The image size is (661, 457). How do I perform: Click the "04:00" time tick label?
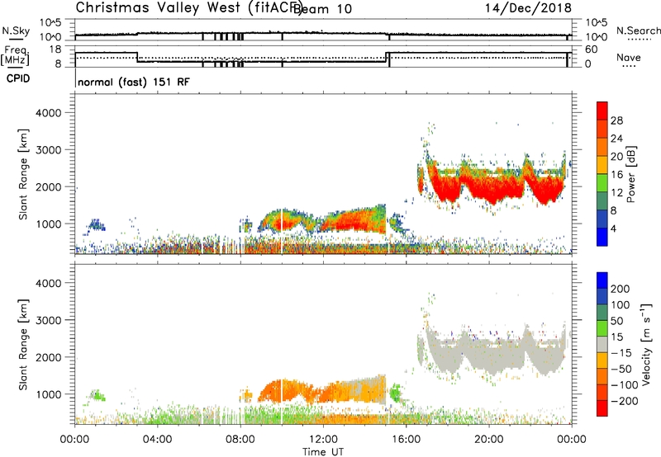click(x=157, y=439)
